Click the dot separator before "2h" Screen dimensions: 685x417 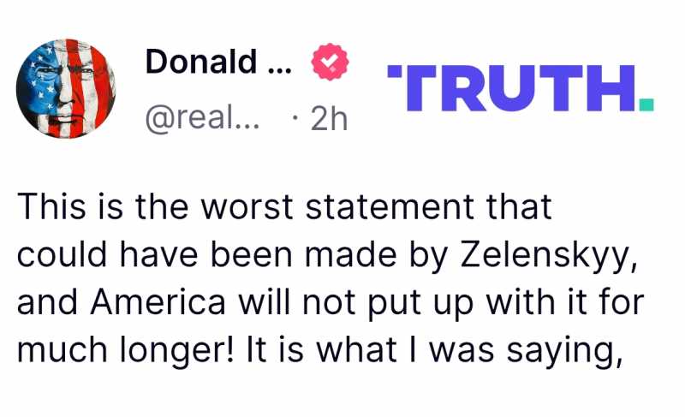click(x=294, y=118)
